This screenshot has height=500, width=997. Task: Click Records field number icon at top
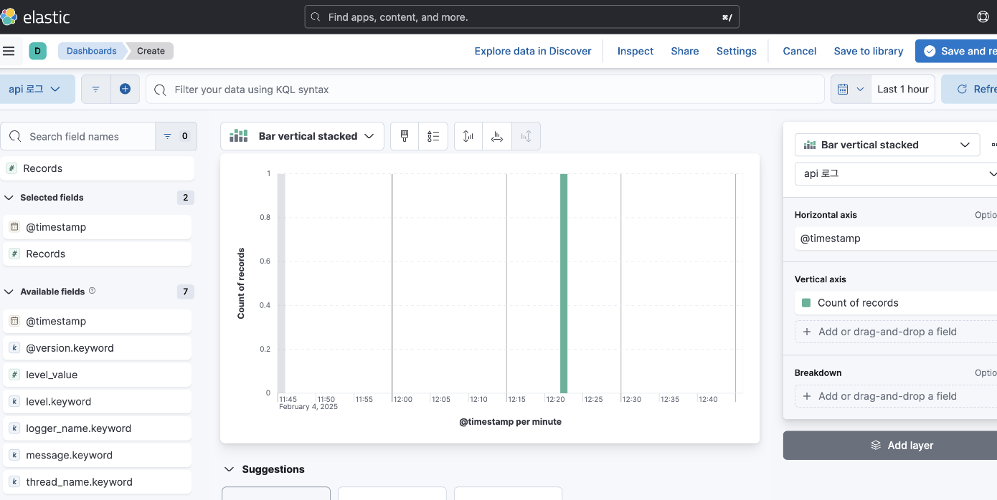[12, 168]
